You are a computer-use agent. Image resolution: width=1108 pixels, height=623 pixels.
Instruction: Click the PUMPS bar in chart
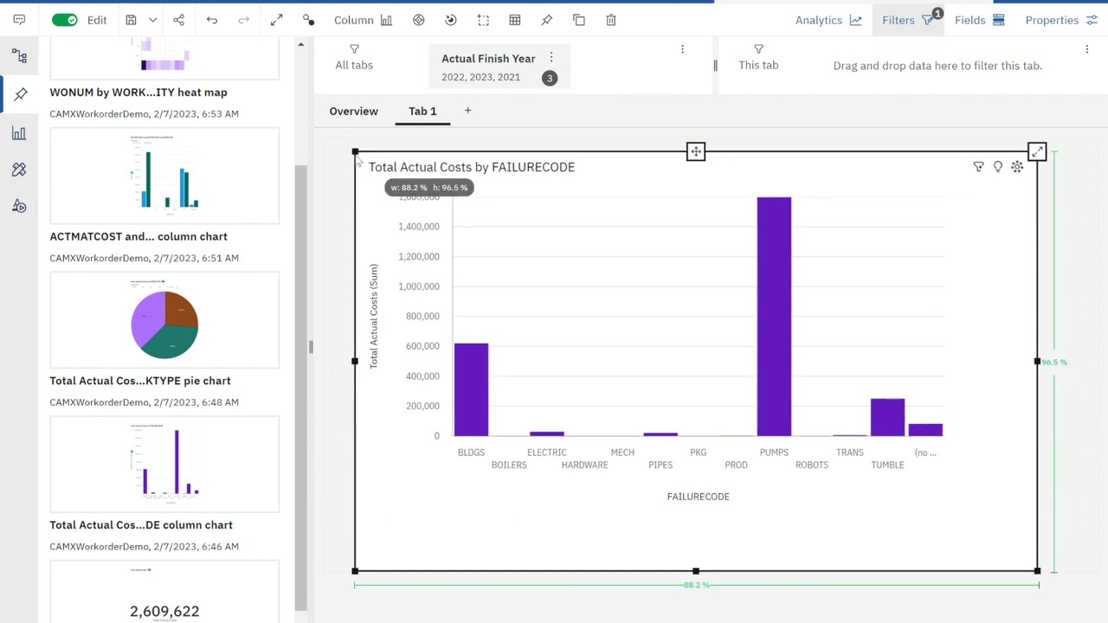coord(774,317)
